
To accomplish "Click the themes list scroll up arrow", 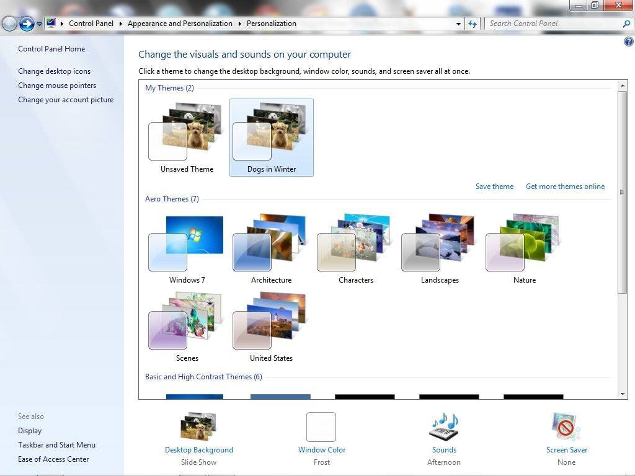I will (623, 86).
